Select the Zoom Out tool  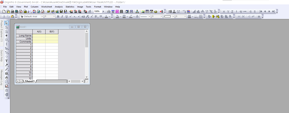(6, 31)
